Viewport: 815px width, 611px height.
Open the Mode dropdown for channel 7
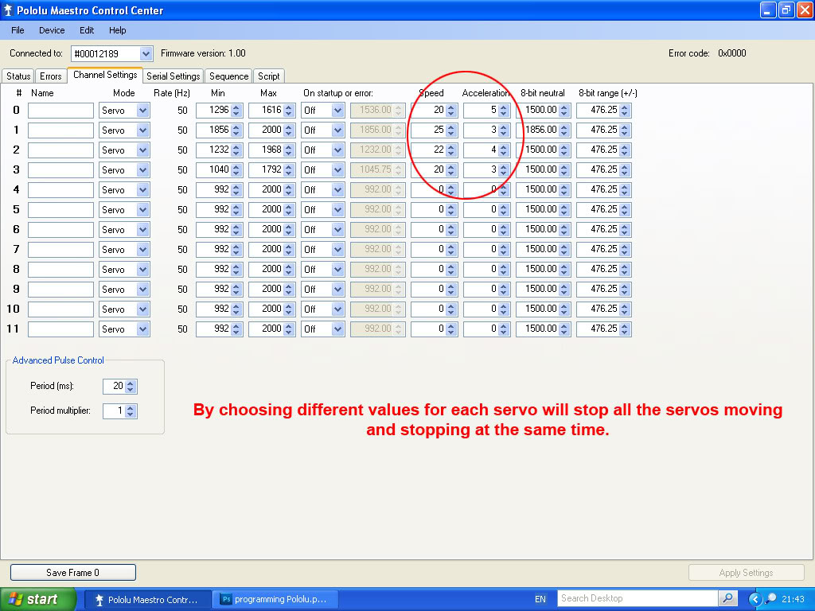coord(143,249)
